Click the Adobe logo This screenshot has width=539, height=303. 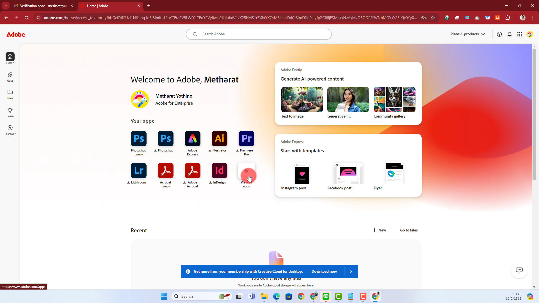pyautogui.click(x=16, y=35)
